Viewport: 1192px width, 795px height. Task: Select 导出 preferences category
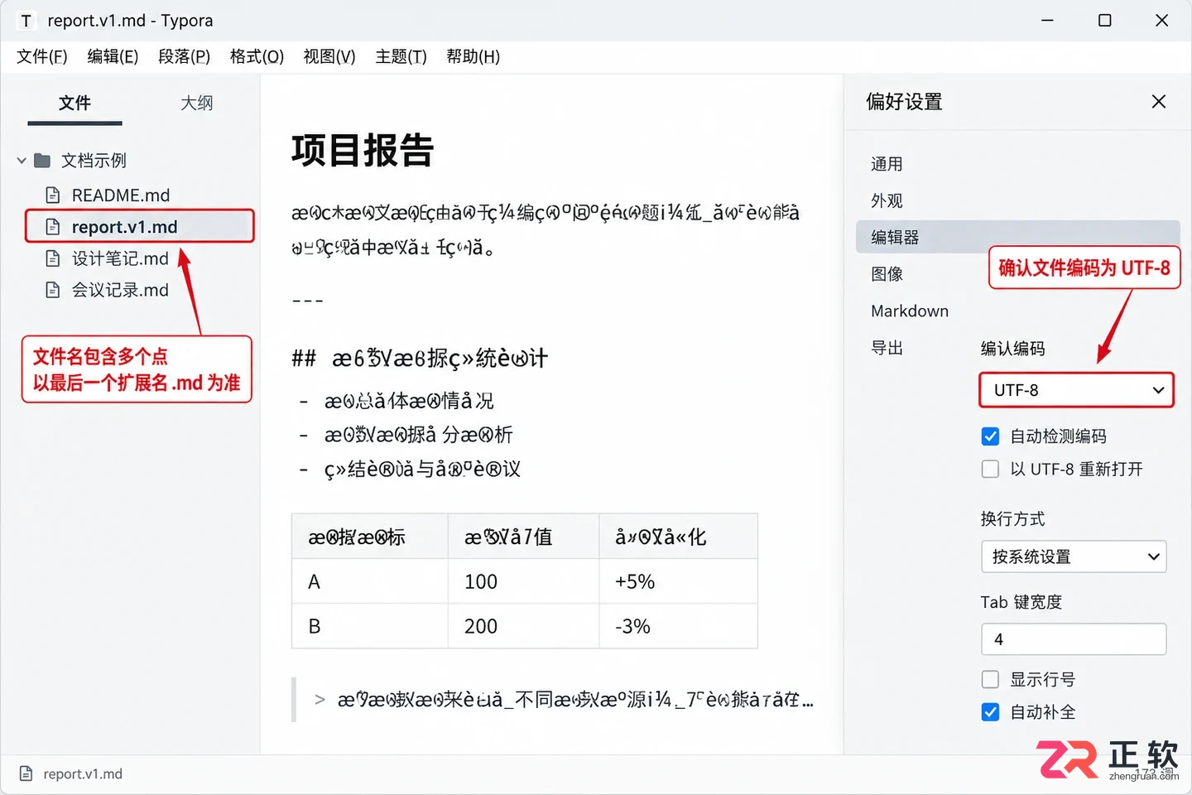[x=887, y=348]
